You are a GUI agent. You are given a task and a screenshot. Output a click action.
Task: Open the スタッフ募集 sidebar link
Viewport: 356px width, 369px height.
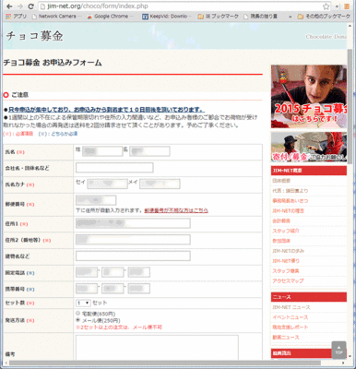[286, 271]
